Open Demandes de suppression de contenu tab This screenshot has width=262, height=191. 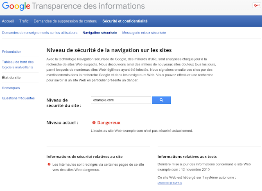[65, 21]
